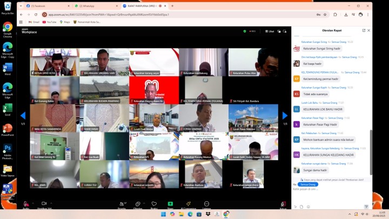
Task: Click the green Share screen button
Action: [170, 204]
